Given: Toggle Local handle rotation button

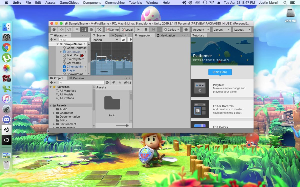Looking at the screenshot, I should (x=127, y=29).
